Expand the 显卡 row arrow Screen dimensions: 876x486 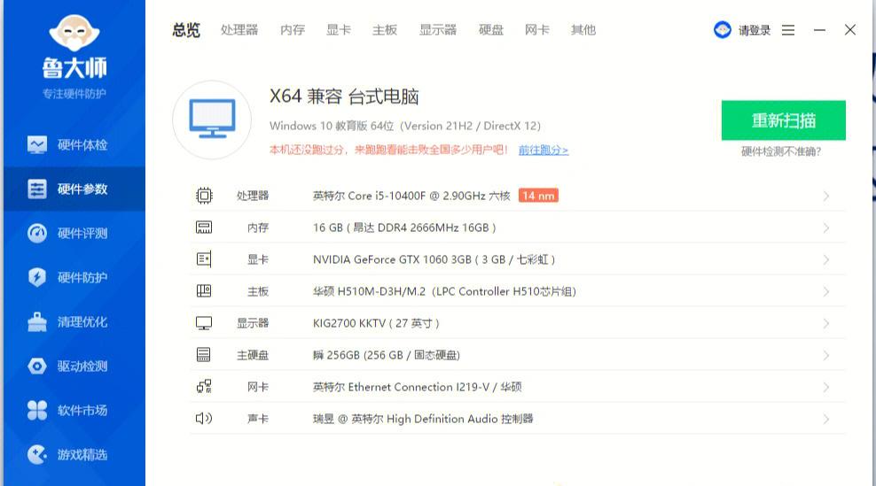click(826, 259)
